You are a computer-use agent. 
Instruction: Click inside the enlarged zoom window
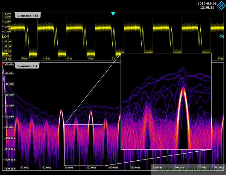pos(165,101)
